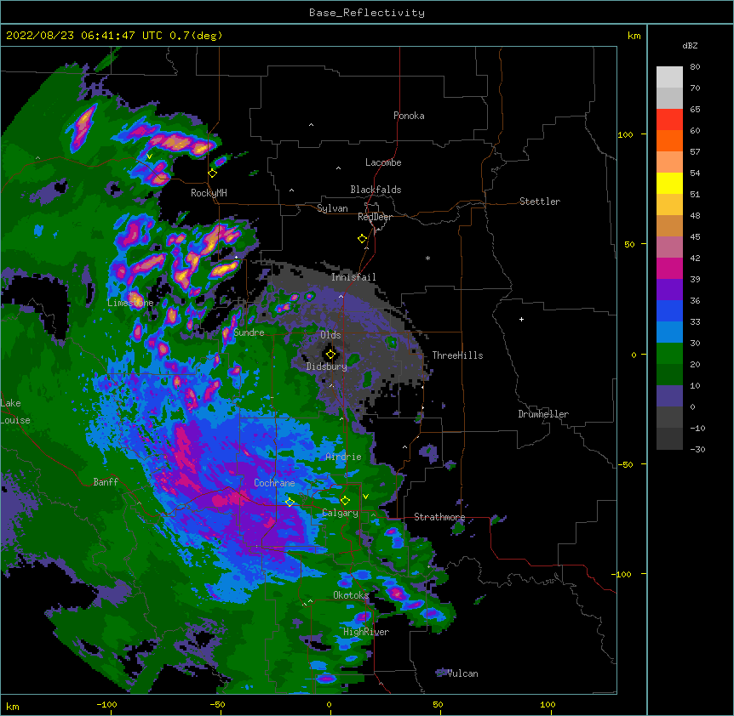Viewport: 734px width, 716px height.
Task: Click the Ponoka city label
Action: pos(409,116)
